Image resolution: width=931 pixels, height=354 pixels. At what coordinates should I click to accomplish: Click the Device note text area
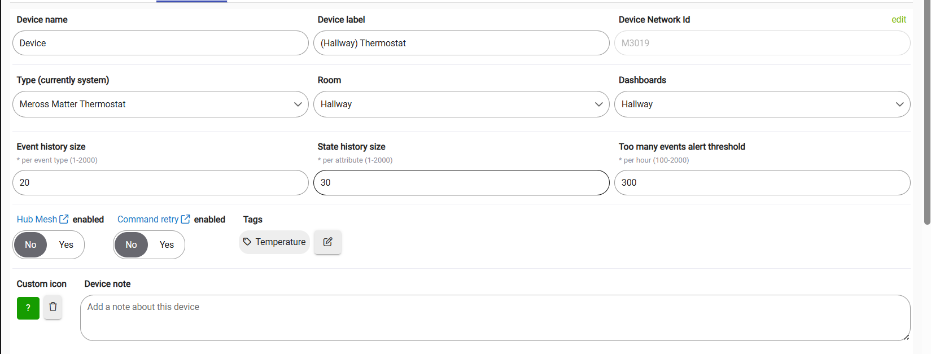495,318
